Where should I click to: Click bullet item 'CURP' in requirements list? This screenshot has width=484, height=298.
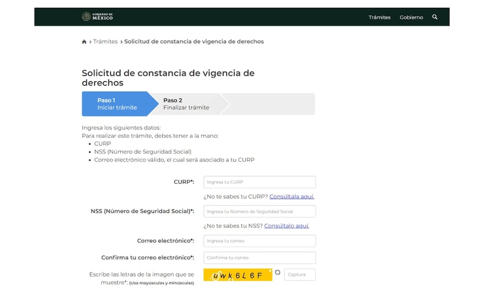pos(103,144)
